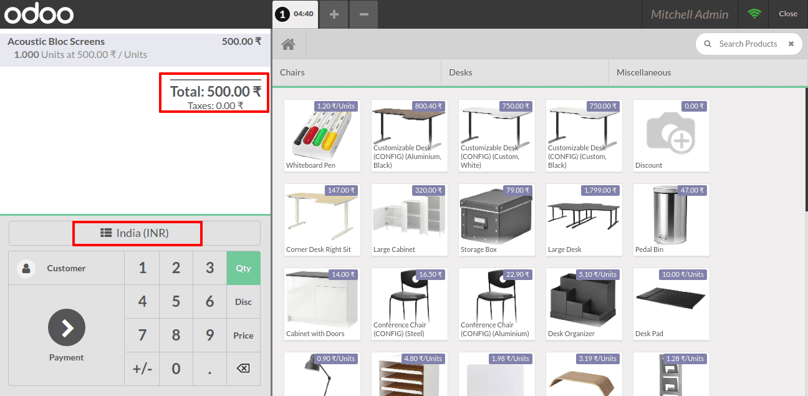This screenshot has height=396, width=808.
Task: Tap numpad key 0
Action: click(x=176, y=369)
